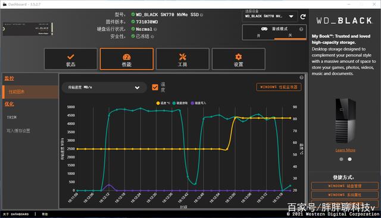Click the help icon next to game mode
The height and width of the screenshot is (218, 381).
pos(301,29)
